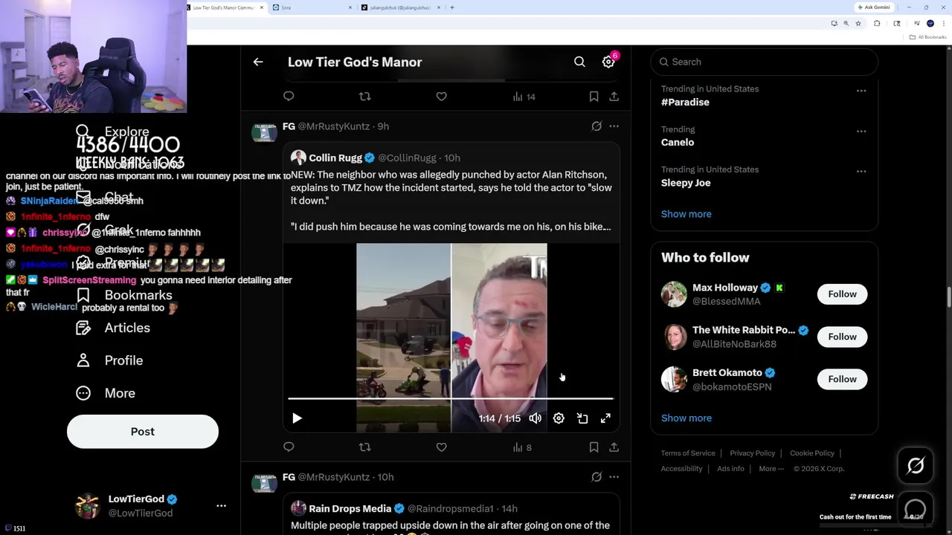Repost the Alan Ritchson neighbor post

[x=364, y=447]
